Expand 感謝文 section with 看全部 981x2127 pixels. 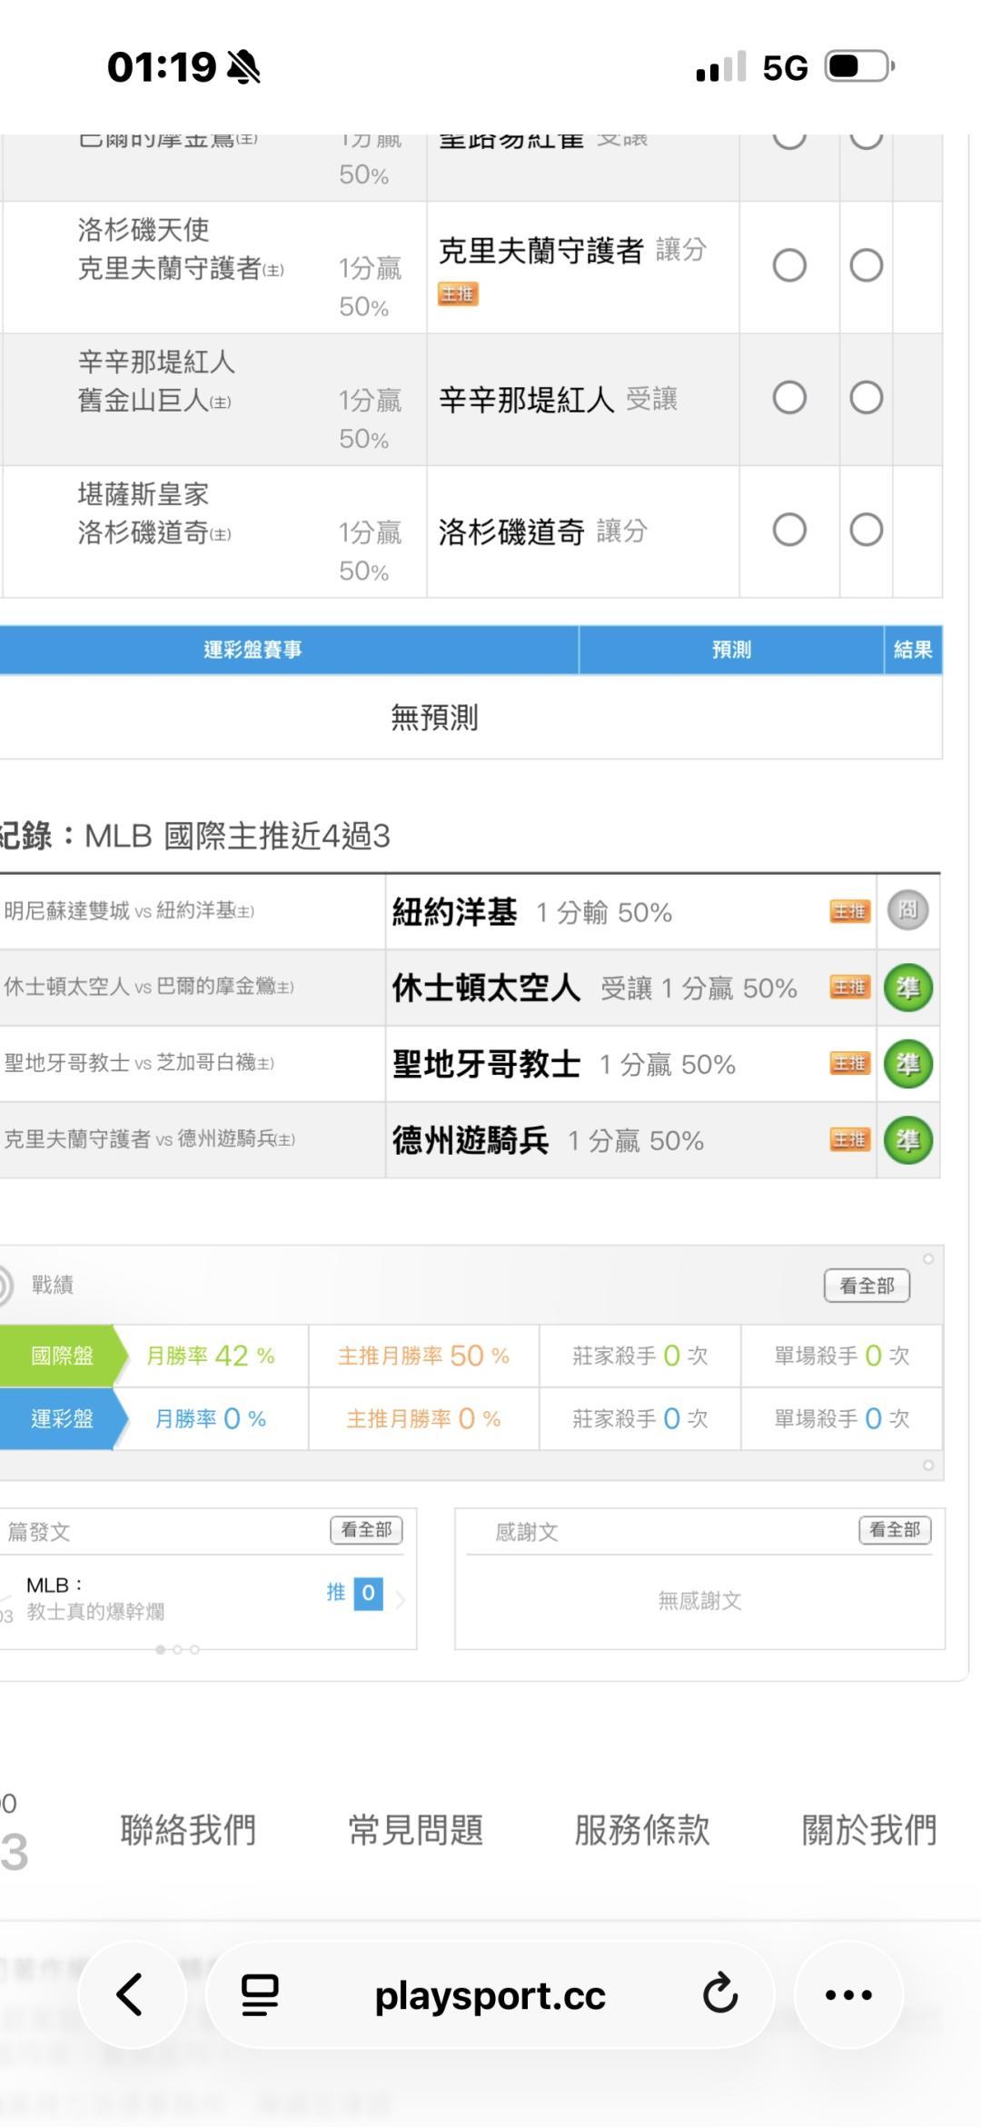895,1530
